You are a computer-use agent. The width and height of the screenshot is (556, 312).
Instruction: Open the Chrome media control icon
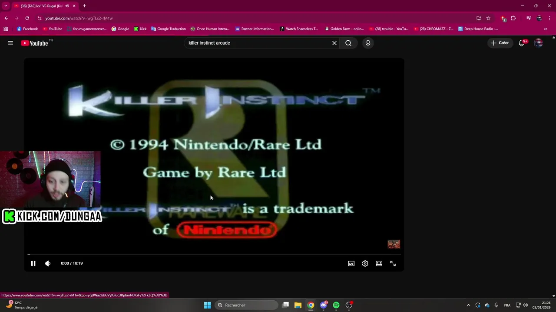(x=529, y=18)
